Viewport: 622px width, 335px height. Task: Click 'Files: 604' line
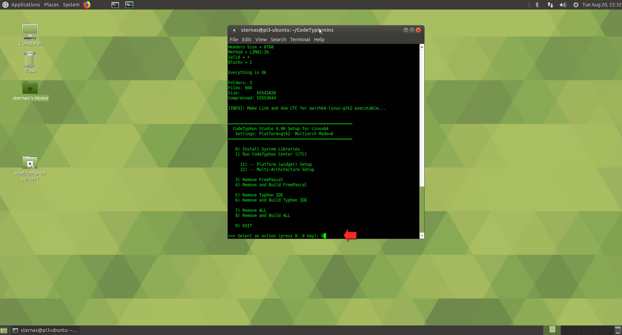[x=240, y=88]
